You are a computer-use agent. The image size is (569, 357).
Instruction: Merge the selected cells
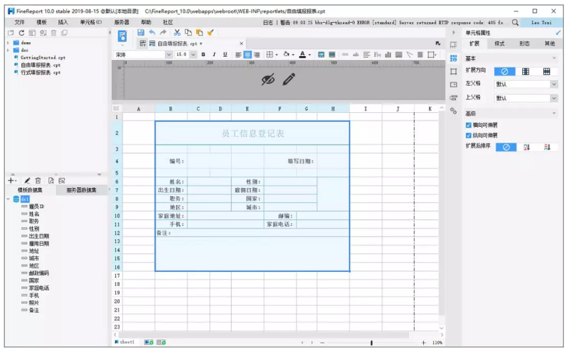click(321, 55)
